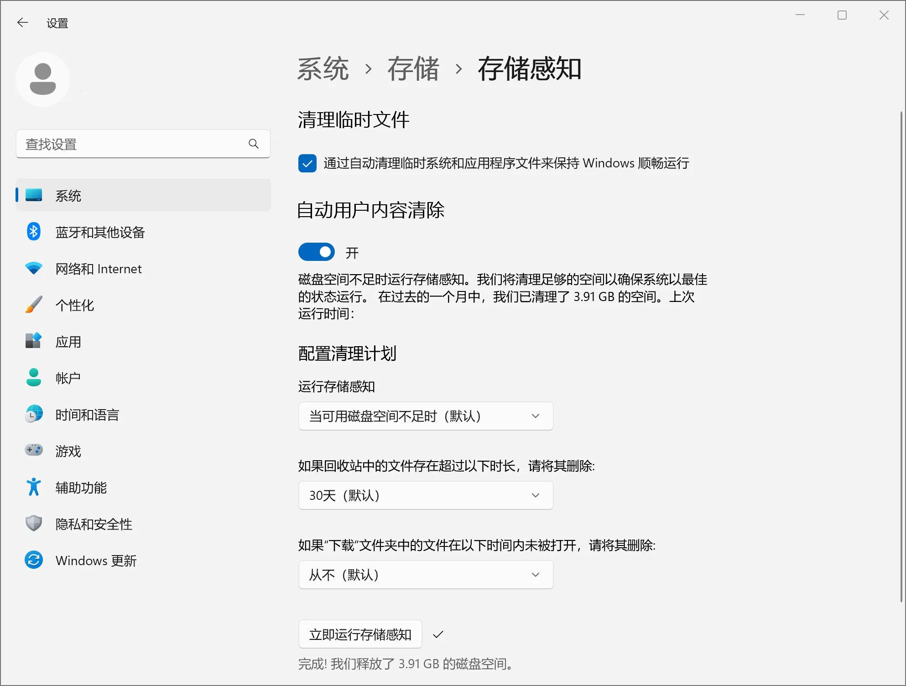Open 游戏 settings

click(x=143, y=451)
